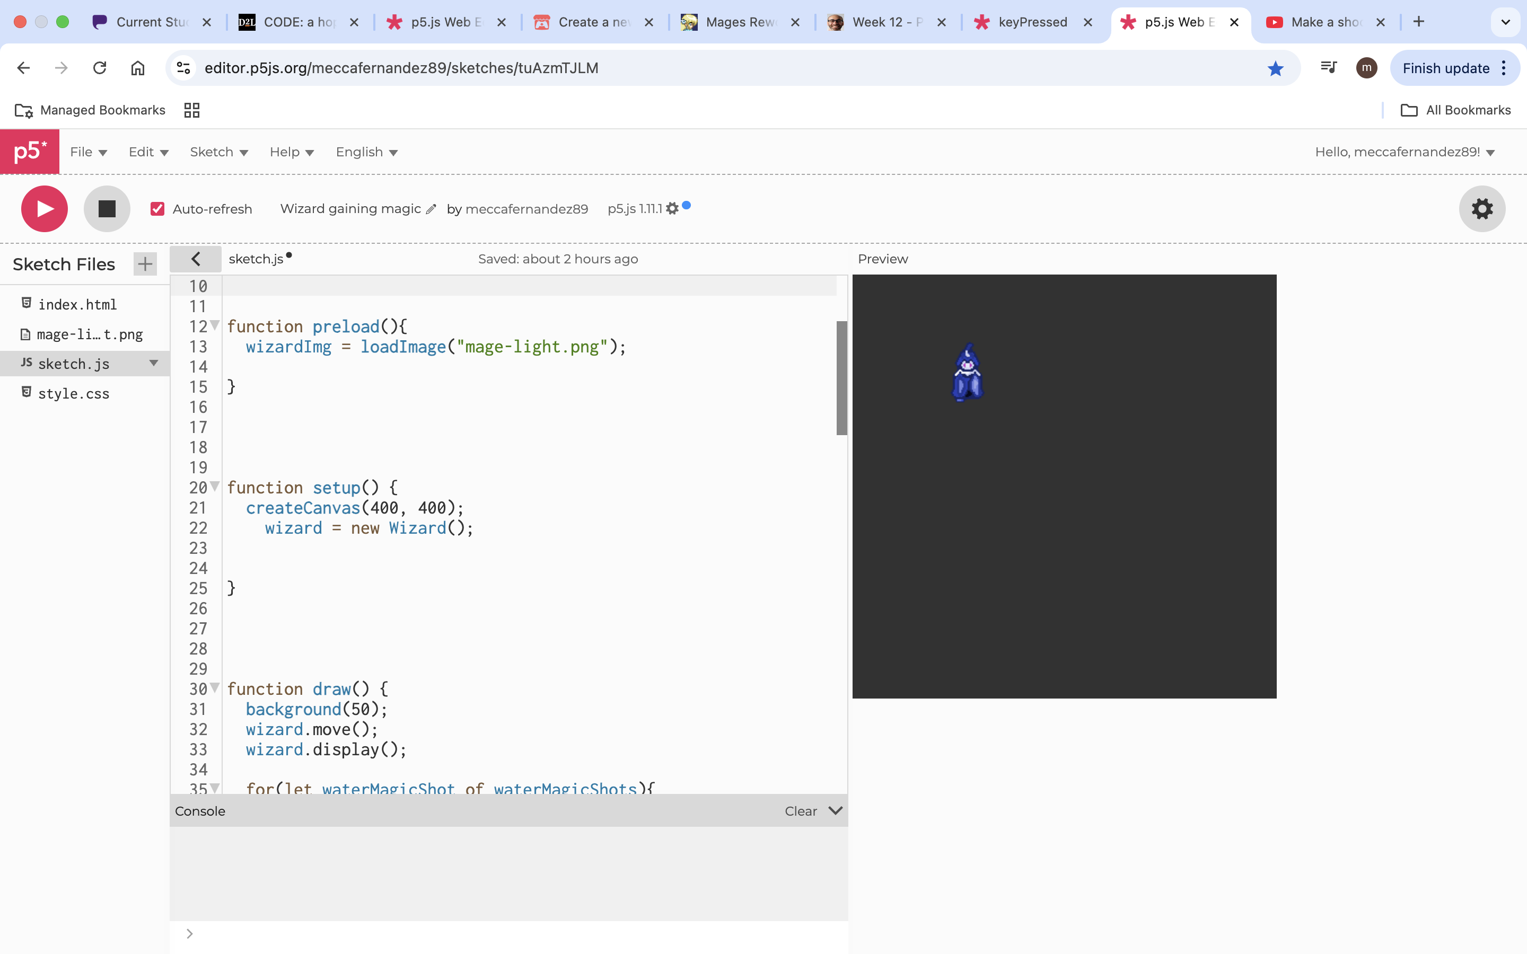Collapse the preload function fold arrow
Screen dimensions: 1527x954
[215, 325]
